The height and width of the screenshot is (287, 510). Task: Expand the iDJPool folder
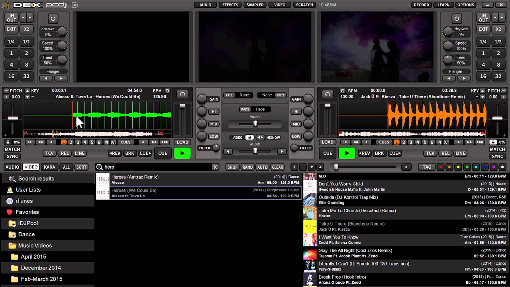[12, 224]
